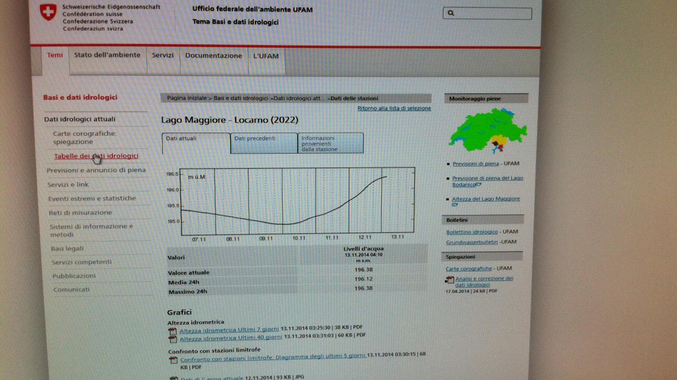The image size is (677, 380).
Task: Click Dati idrologici att... breadcrumb
Action: pyautogui.click(x=299, y=98)
